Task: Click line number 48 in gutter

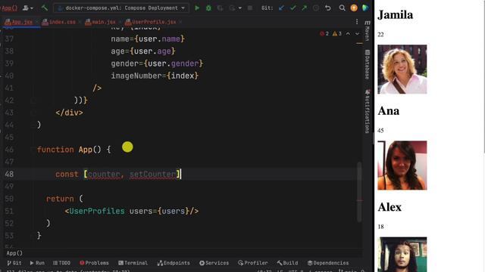Action: (x=9, y=174)
